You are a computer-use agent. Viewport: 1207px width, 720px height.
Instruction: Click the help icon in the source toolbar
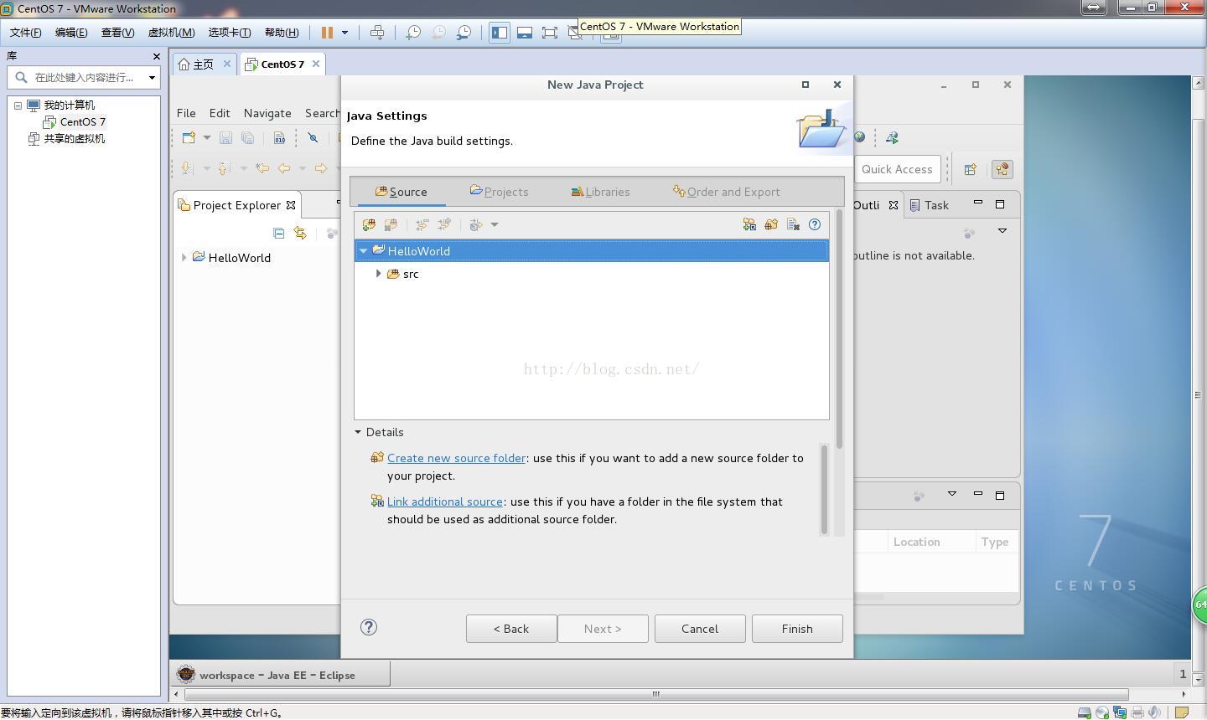pos(815,224)
